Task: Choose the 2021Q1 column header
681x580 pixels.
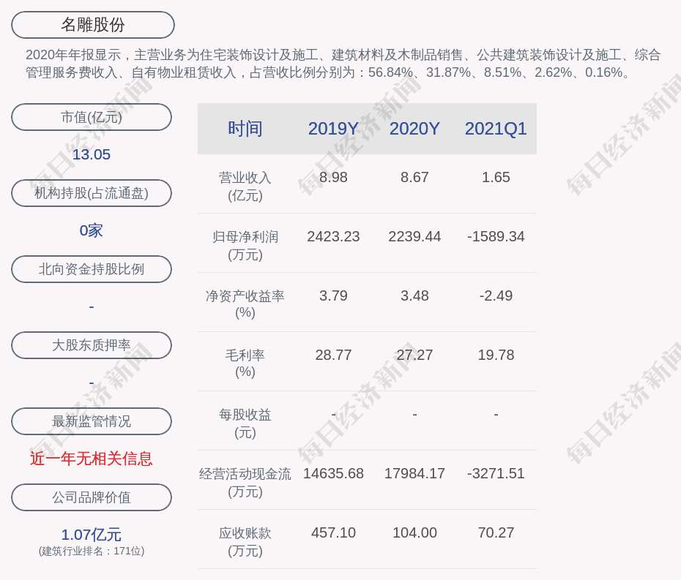Action: (x=496, y=129)
